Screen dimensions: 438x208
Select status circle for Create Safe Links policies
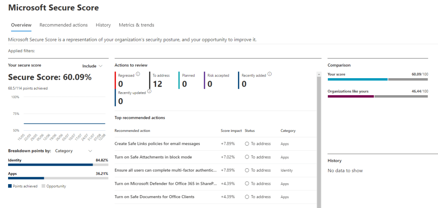point(247,144)
